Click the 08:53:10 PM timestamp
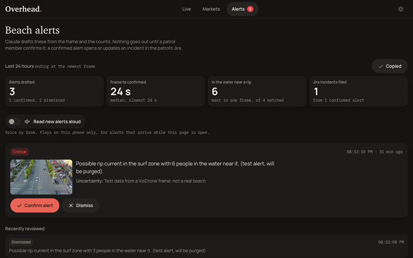 click(359, 152)
